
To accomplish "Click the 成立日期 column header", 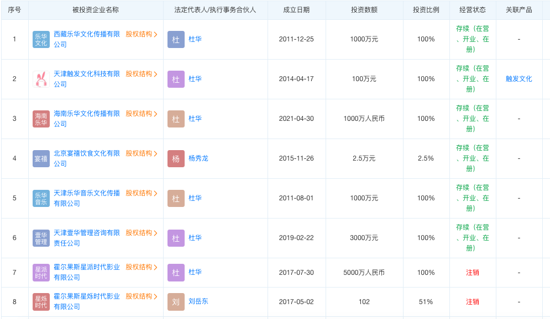I will [x=296, y=10].
